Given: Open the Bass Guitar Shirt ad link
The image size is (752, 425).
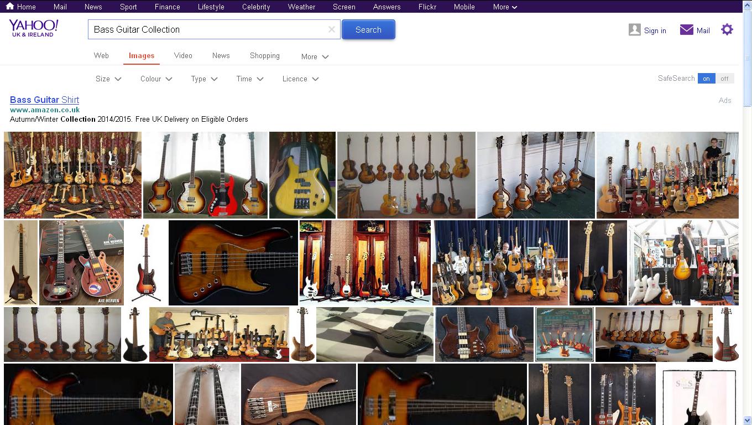Looking at the screenshot, I should click(44, 100).
